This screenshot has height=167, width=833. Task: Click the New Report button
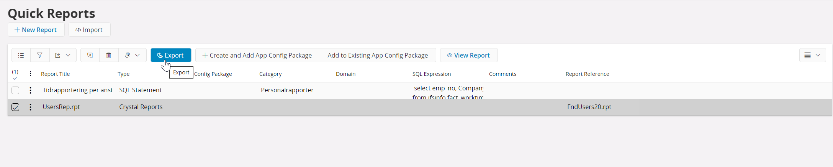[x=36, y=30]
